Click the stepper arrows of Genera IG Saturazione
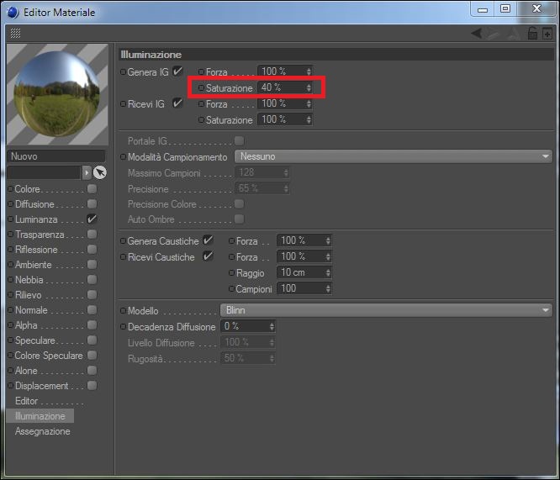The image size is (560, 480). click(x=309, y=87)
